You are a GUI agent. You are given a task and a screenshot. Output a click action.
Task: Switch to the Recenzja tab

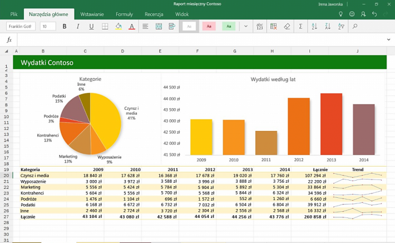[x=154, y=14]
